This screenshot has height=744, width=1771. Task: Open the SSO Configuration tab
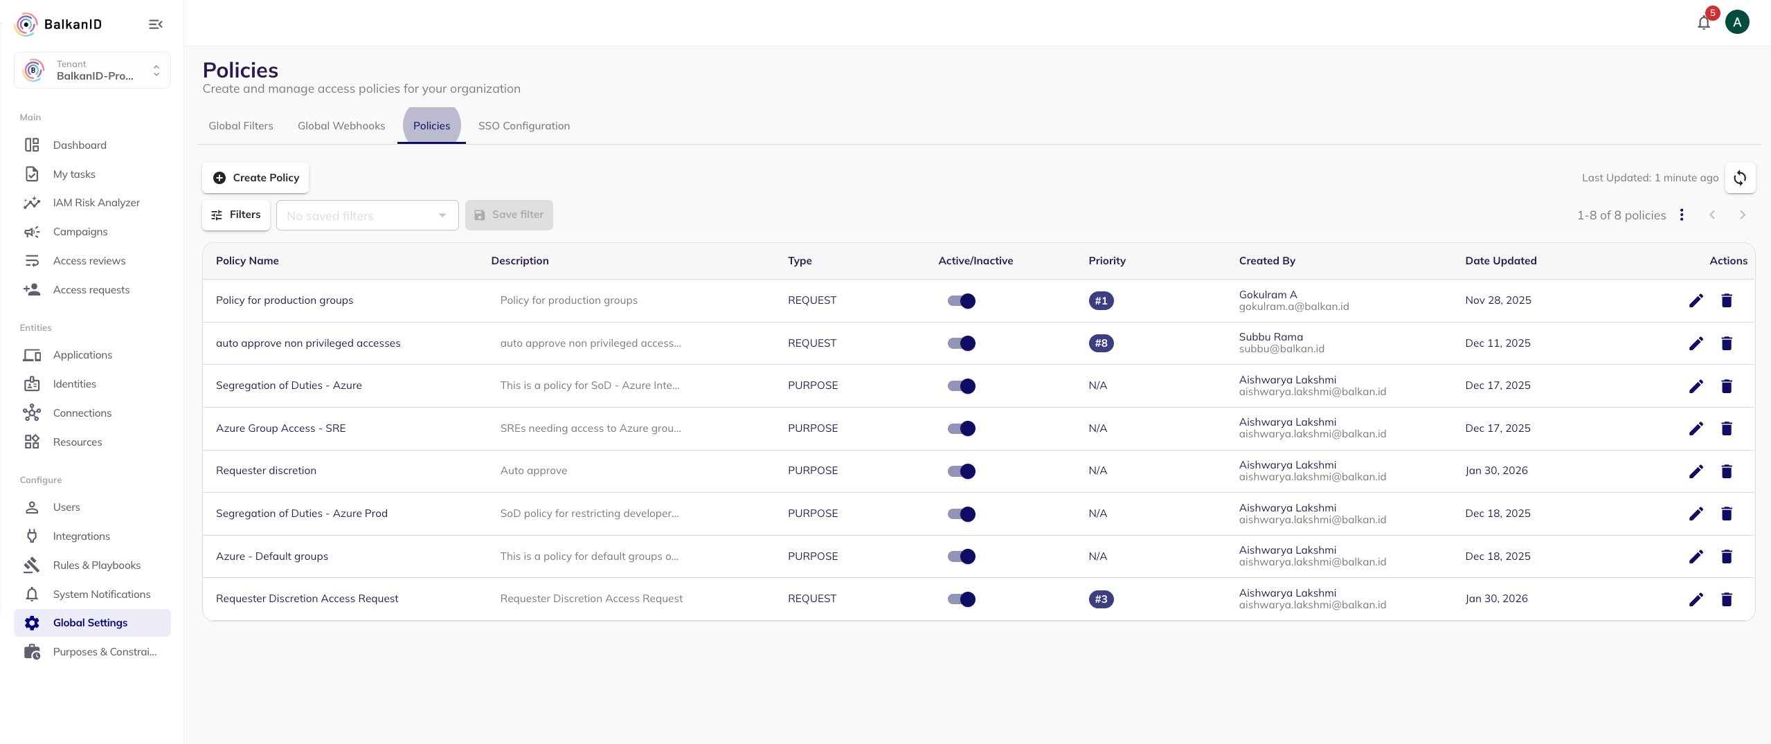click(523, 126)
